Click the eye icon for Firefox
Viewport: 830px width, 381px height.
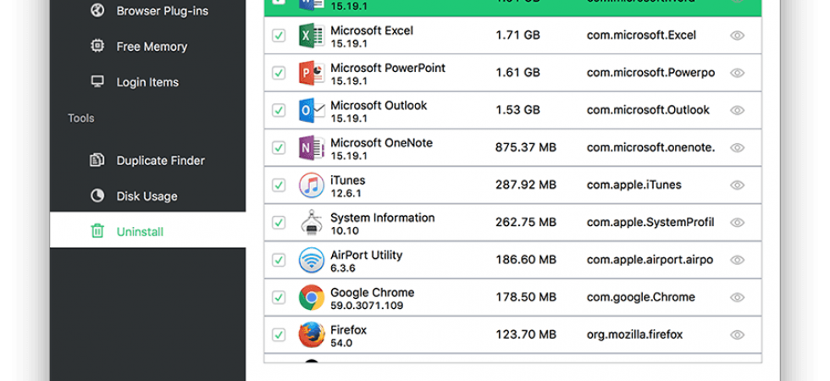[x=737, y=335]
